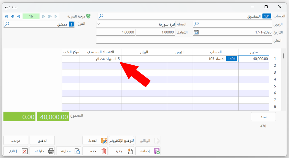
Task: Click the blue branch code badge 1
Action: click(71, 24)
